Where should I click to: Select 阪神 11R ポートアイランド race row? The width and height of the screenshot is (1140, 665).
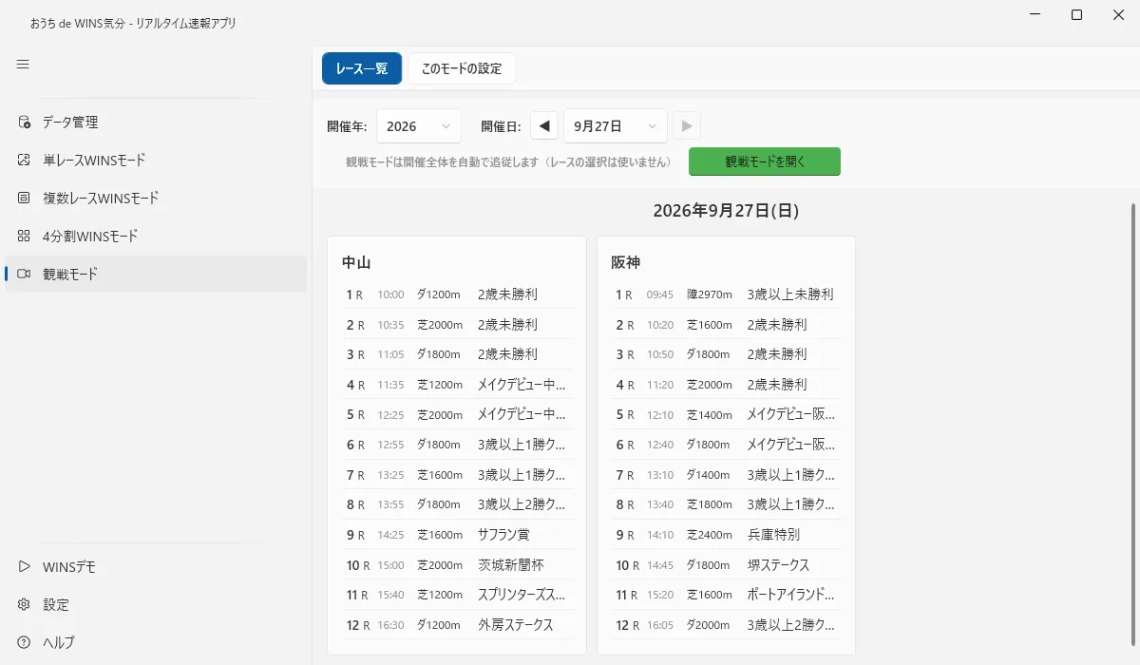(727, 595)
